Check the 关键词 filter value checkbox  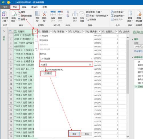click(x=42, y=73)
